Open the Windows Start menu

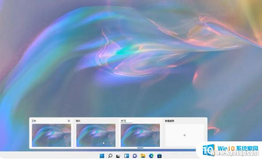click(102, 156)
